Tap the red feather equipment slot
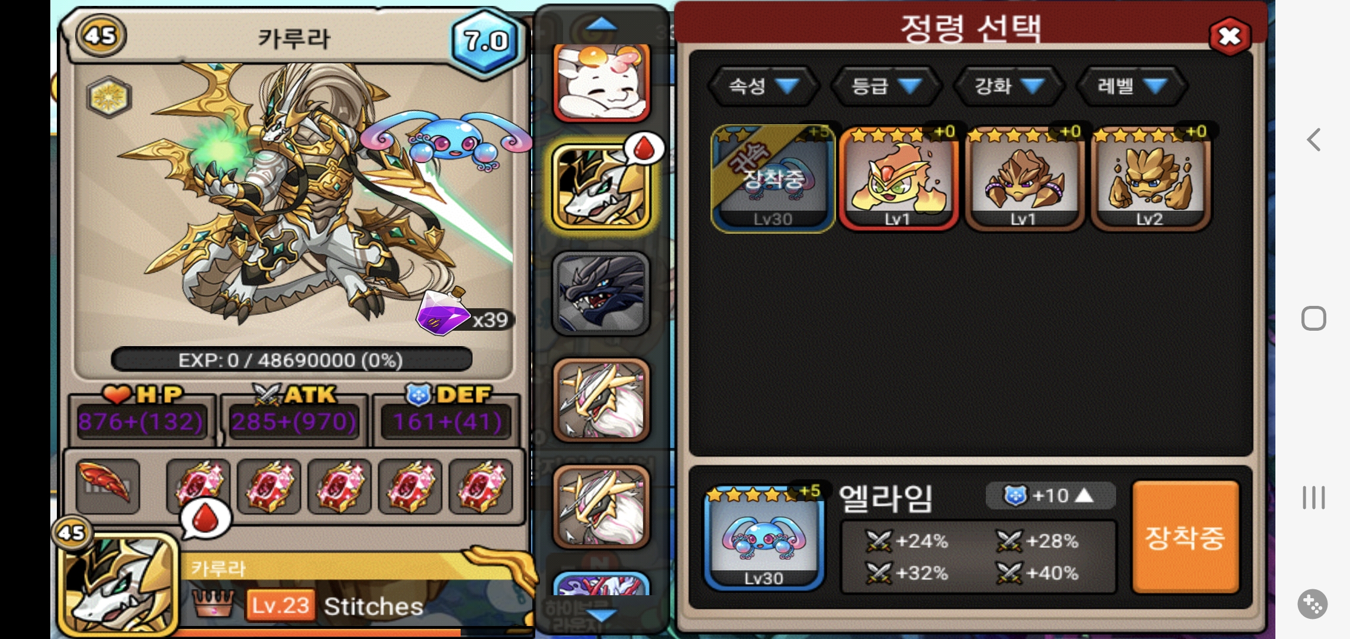This screenshot has height=639, width=1350. [x=108, y=486]
